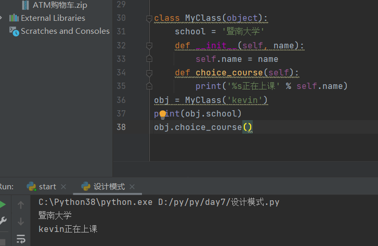Click the up arrow in run console
Image resolution: width=378 pixels, height=246 pixels.
[21, 205]
